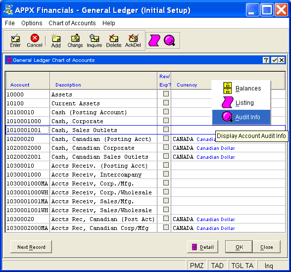Click Accts Rec, Canadian (Post Act) description

pyautogui.click(x=103, y=219)
